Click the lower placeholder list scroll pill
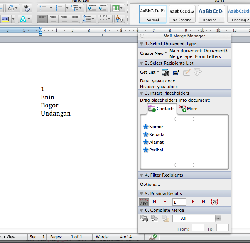The width and height of the screenshot is (250, 243). pyautogui.click(x=184, y=165)
